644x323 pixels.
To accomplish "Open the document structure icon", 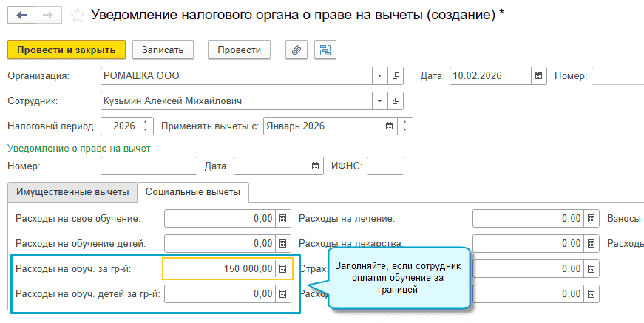I will tap(325, 50).
